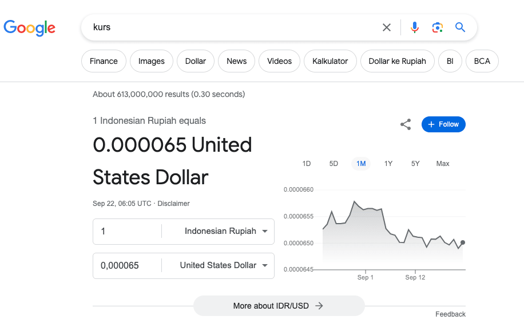The height and width of the screenshot is (332, 524).
Task: Filter results by Finance chip
Action: tap(104, 61)
